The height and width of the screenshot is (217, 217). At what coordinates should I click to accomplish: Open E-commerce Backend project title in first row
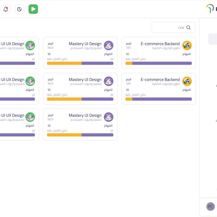point(160,44)
